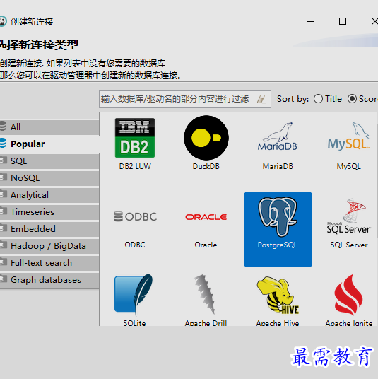
Task: Select the Apache Ignite flame icon
Action: coord(348,295)
